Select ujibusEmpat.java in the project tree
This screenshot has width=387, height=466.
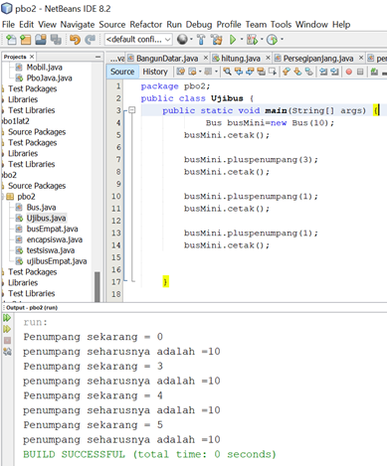[57, 261]
